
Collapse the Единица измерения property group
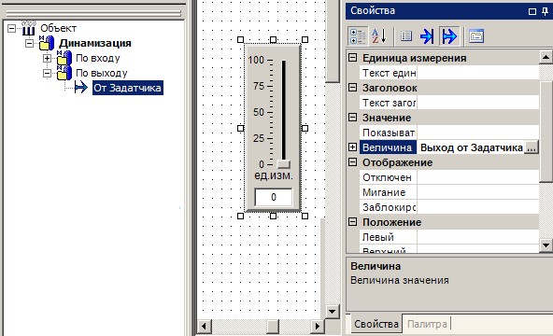[352, 58]
